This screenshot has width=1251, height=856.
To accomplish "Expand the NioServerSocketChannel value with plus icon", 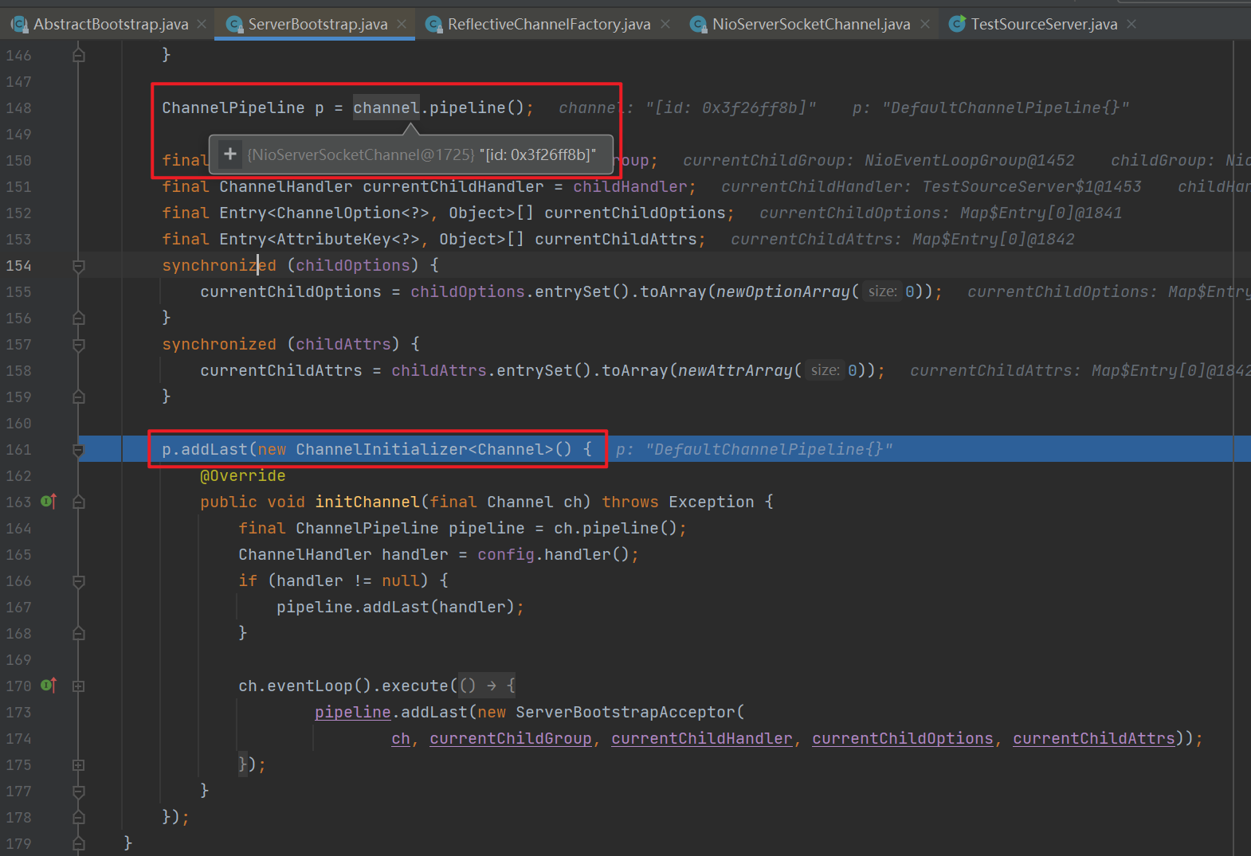I will point(230,154).
